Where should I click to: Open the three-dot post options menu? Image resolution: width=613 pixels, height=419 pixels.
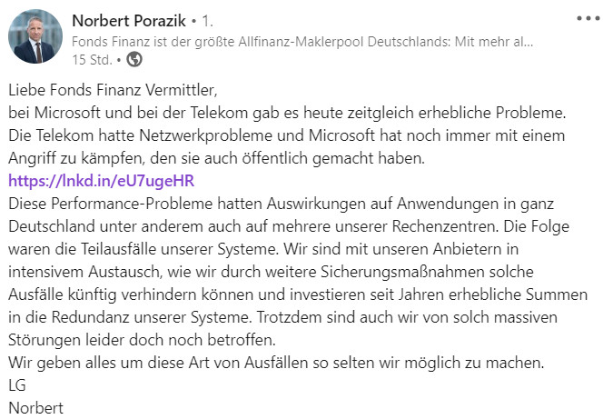588,18
